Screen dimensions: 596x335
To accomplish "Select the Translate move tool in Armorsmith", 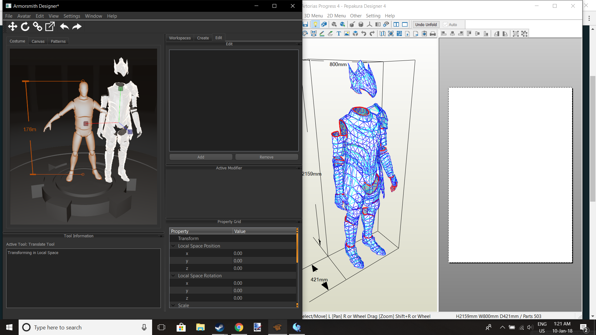I will tap(13, 27).
